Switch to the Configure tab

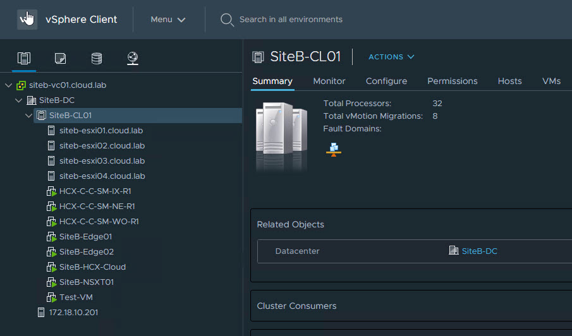pyautogui.click(x=386, y=81)
